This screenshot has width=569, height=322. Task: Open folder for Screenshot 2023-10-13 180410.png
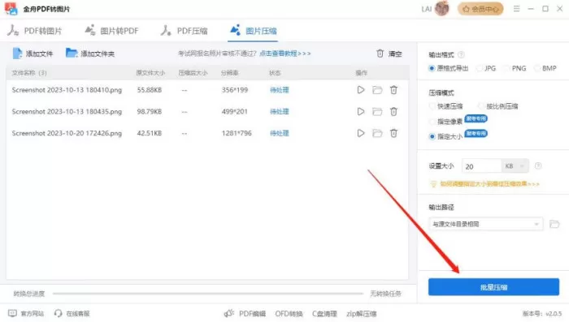[377, 90]
